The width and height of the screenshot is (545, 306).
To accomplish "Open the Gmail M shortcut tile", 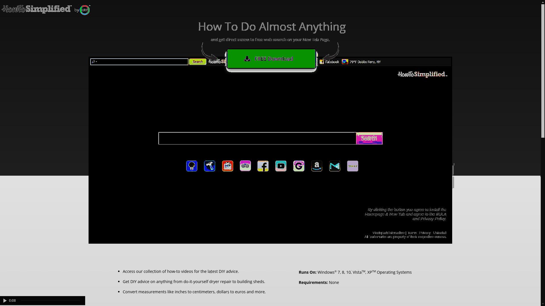I will pos(334,166).
